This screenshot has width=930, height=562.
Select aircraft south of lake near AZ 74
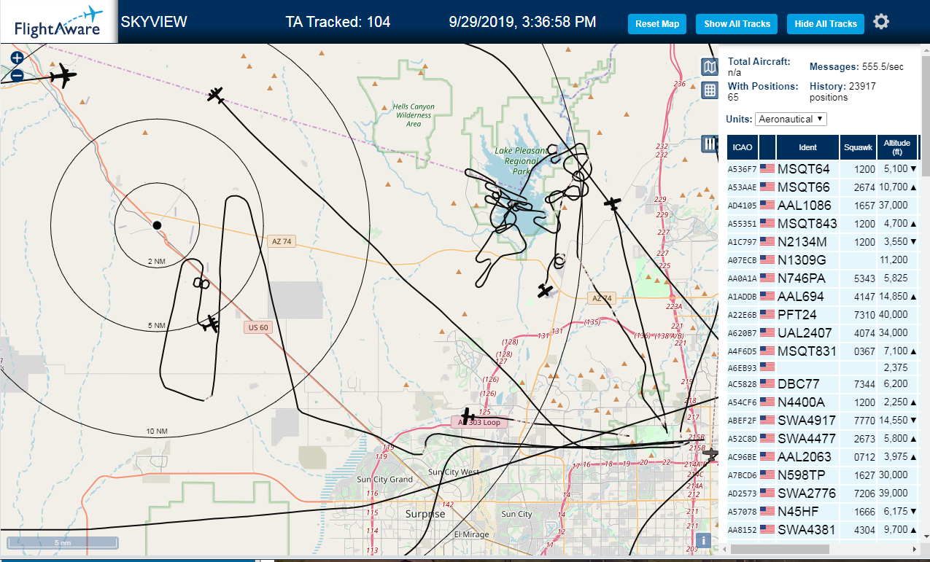545,291
